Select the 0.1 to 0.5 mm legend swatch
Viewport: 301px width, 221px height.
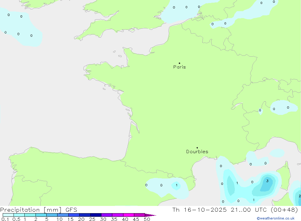pos(8,215)
